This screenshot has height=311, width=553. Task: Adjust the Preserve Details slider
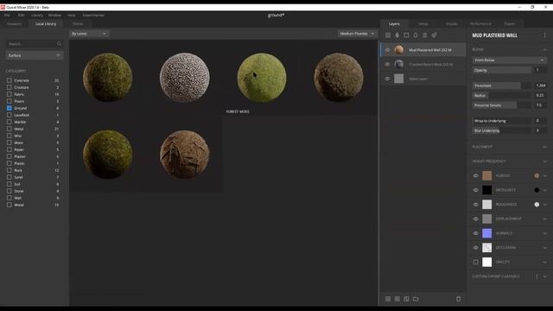point(501,105)
